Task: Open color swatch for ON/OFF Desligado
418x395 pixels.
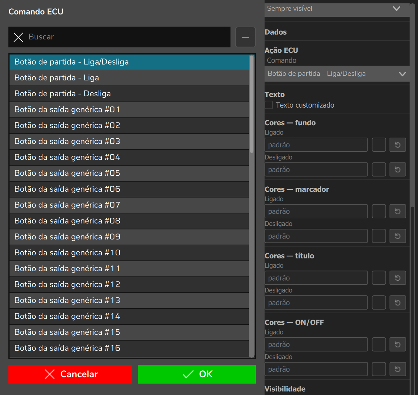Action: pyautogui.click(x=379, y=369)
